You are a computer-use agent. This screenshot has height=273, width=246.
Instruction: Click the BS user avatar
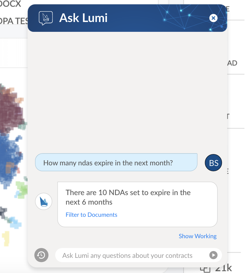click(x=214, y=163)
